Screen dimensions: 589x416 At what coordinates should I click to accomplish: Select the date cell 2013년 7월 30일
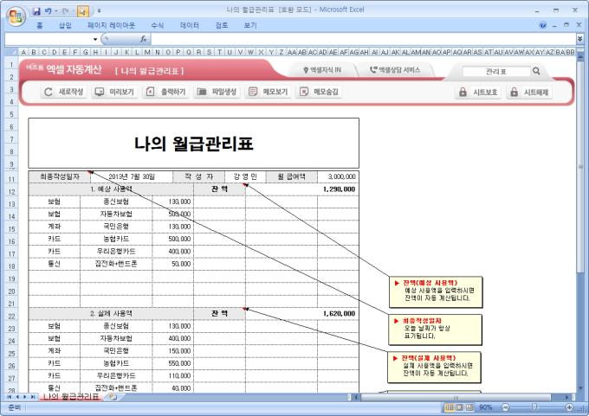click(x=132, y=176)
